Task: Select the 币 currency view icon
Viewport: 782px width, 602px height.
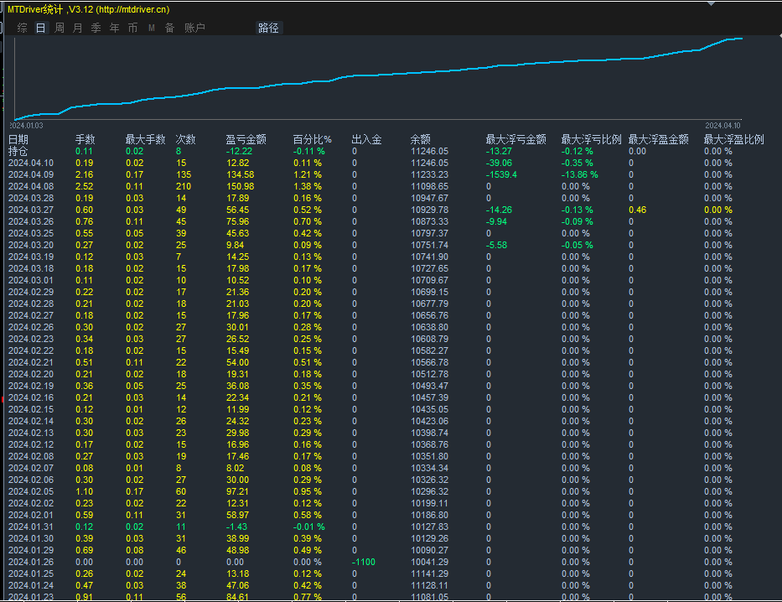Action: tap(132, 27)
